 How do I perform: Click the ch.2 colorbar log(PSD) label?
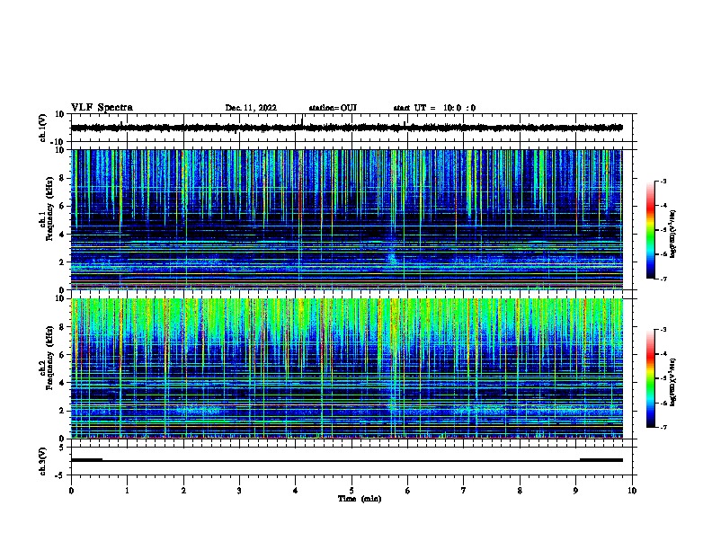(x=673, y=382)
